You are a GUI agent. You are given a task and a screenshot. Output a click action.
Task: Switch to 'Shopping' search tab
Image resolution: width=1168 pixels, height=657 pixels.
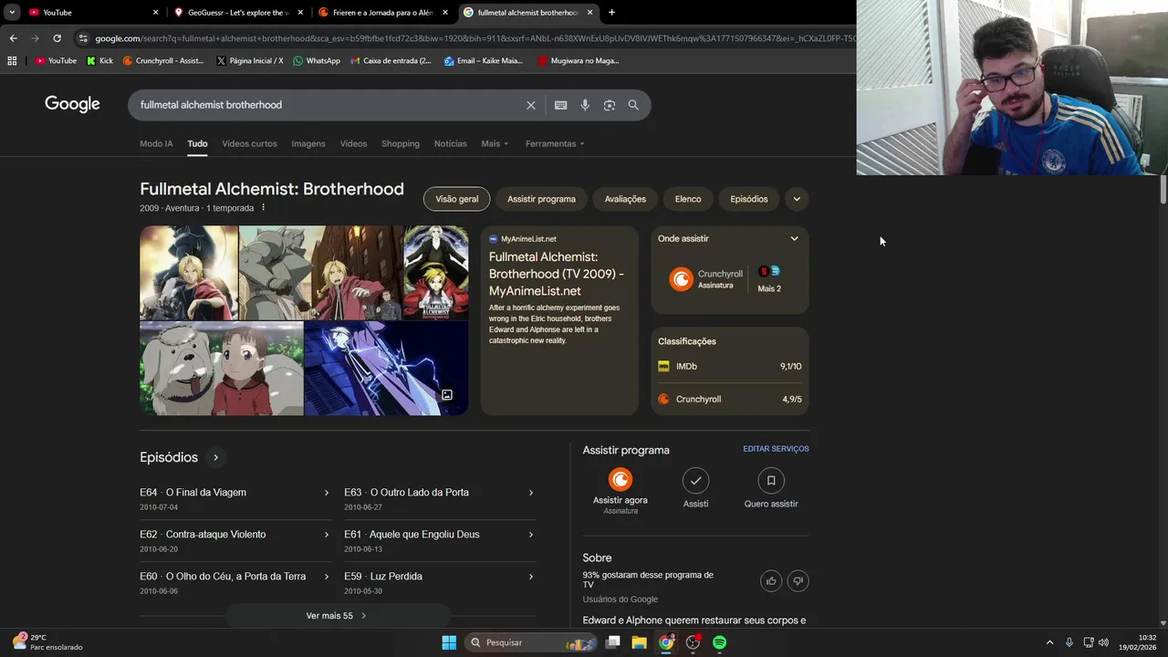(x=401, y=143)
